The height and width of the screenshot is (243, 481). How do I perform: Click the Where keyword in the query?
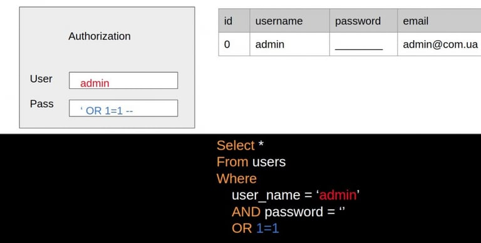[237, 178]
